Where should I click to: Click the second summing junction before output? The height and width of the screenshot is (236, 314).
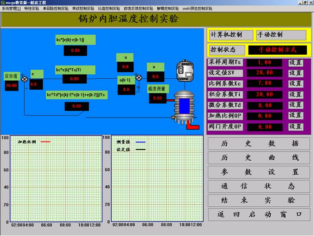point(139,77)
